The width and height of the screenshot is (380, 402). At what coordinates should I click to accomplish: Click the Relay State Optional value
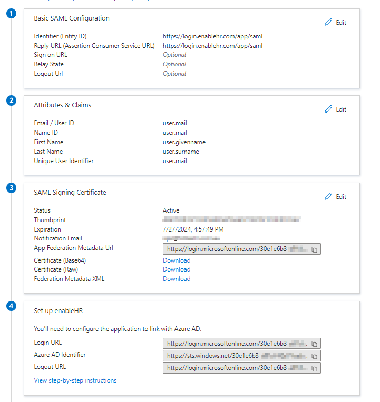click(174, 64)
